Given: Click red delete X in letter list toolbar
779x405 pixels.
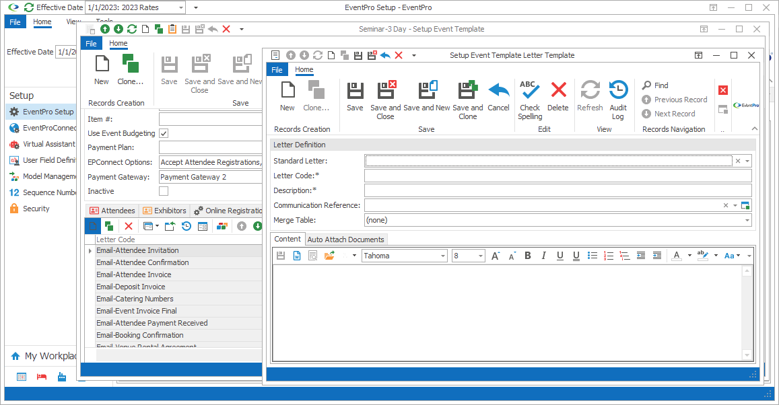Looking at the screenshot, I should [128, 226].
